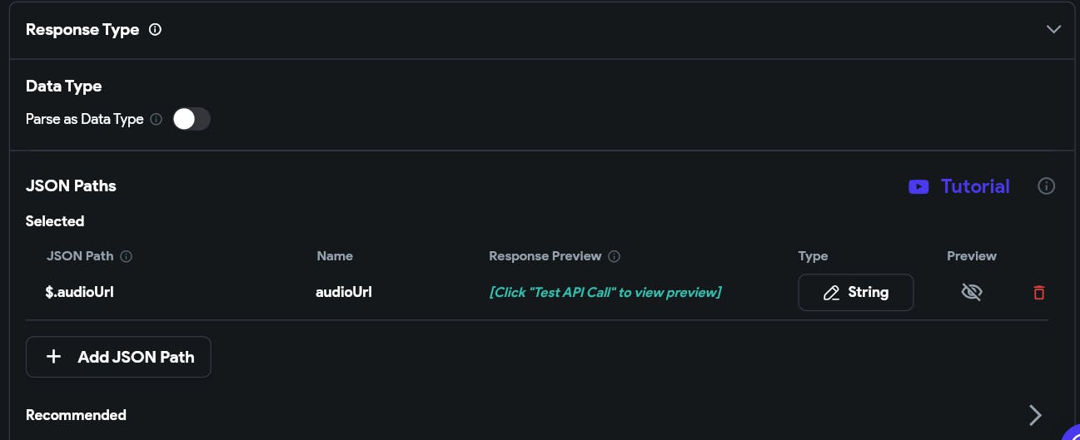Click info icon beside JSON Path column header
This screenshot has height=440, width=1080.
point(127,256)
